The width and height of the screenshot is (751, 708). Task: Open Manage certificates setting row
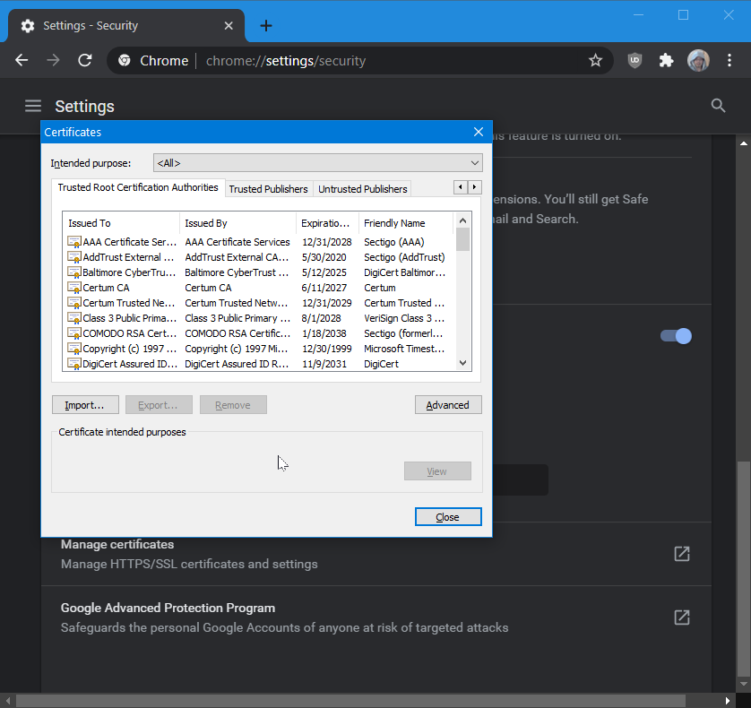(376, 554)
